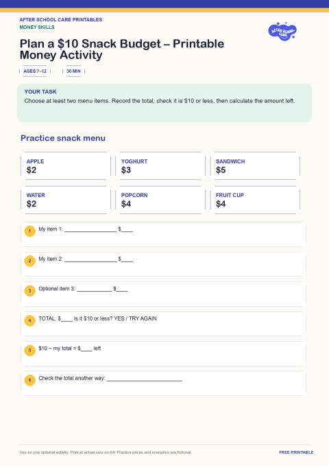The height and width of the screenshot is (466, 329).
Task: Click the AGES 7–12 tag
Action: pos(35,71)
